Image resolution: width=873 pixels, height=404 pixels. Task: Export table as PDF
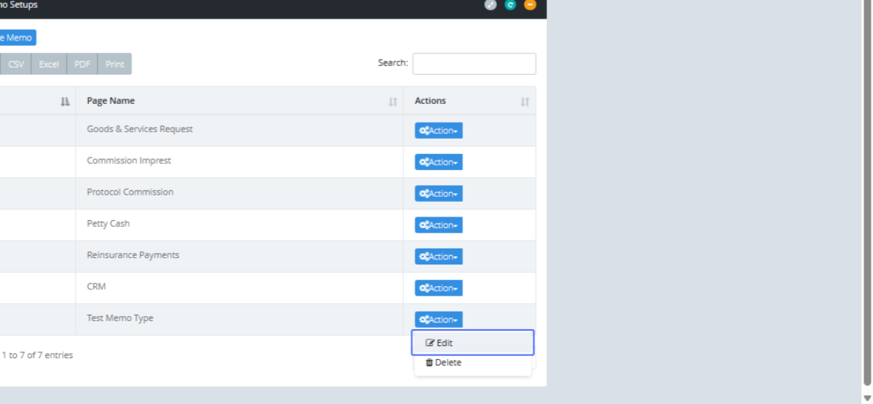click(82, 64)
